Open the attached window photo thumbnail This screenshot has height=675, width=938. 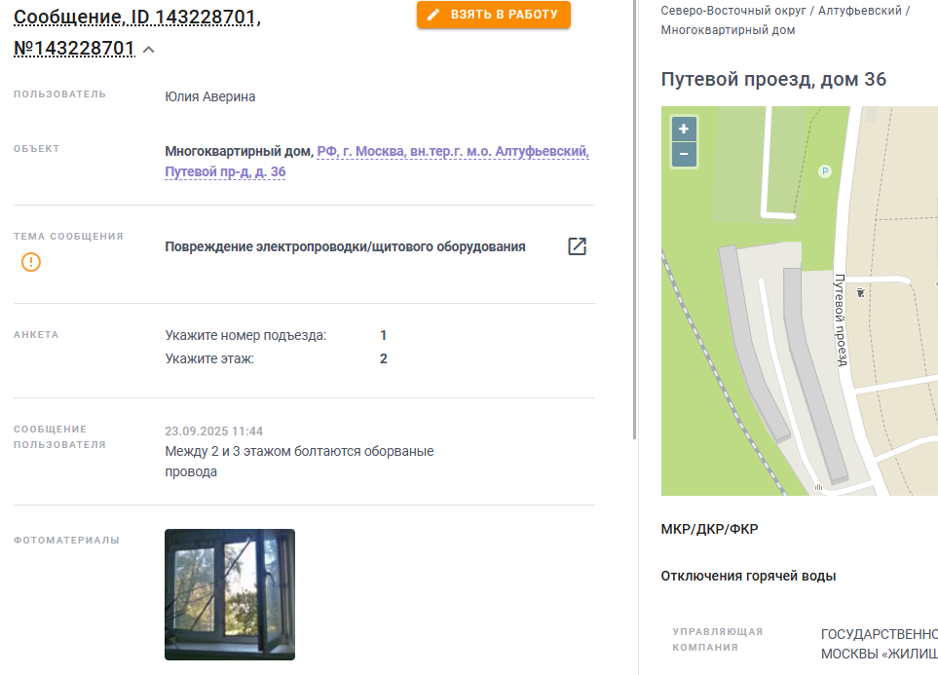pyautogui.click(x=230, y=594)
